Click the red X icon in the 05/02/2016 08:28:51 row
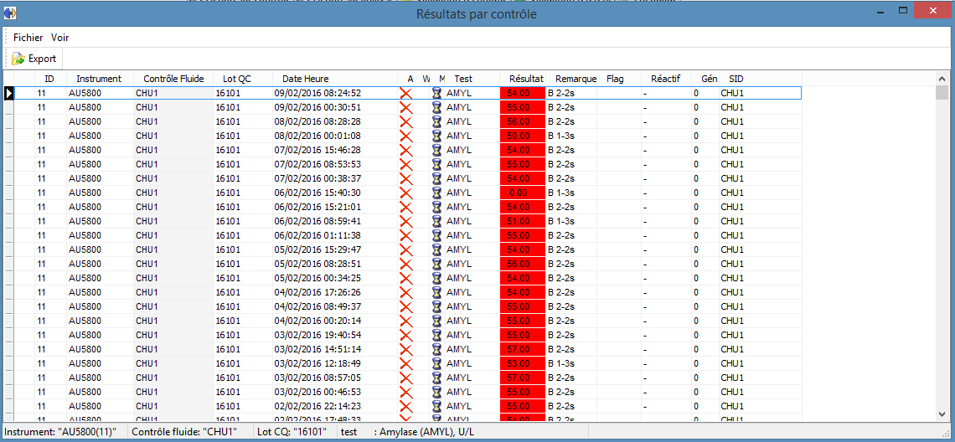The height and width of the screenshot is (442, 955). (405, 264)
